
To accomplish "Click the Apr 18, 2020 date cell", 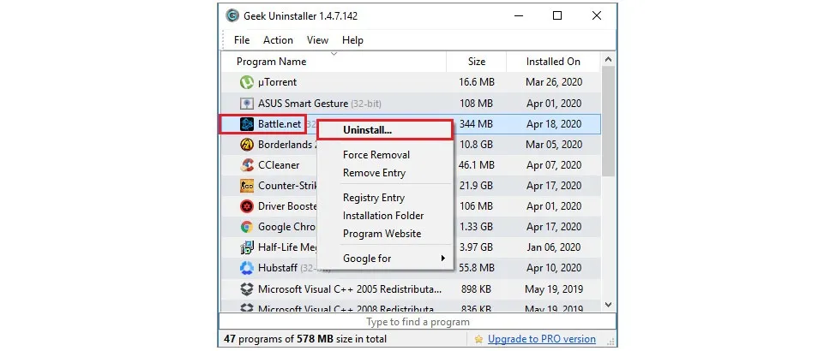I will point(554,124).
